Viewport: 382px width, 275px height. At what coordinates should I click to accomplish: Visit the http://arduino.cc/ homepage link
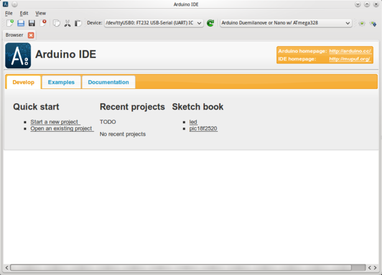[350, 51]
